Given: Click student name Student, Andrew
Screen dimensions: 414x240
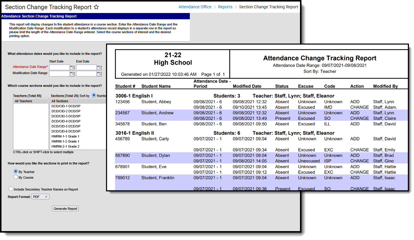Looking at the screenshot, I should [158, 113].
